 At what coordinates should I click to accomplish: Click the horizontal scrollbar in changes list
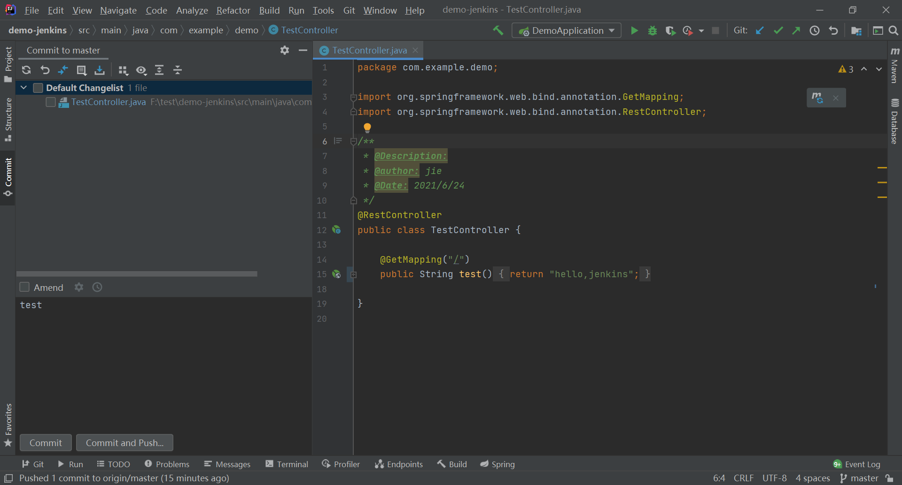(x=137, y=274)
